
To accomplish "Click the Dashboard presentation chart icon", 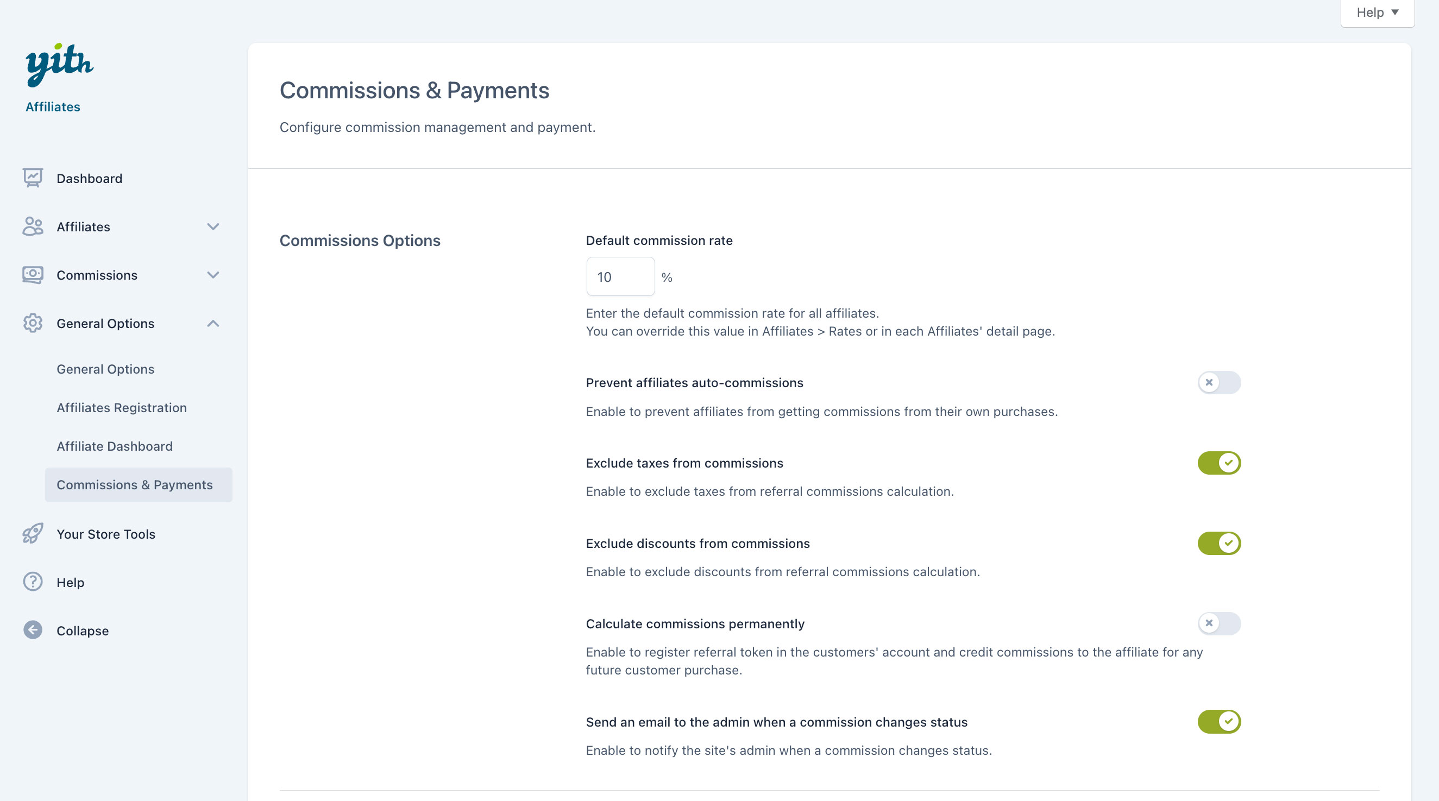I will [33, 178].
